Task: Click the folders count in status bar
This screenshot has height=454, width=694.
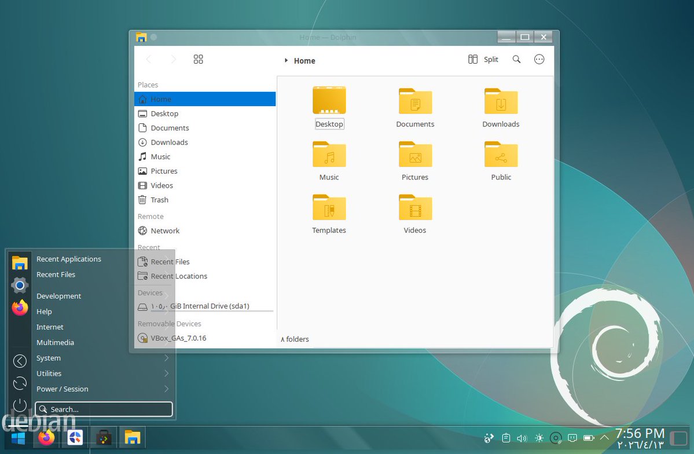Action: point(295,339)
